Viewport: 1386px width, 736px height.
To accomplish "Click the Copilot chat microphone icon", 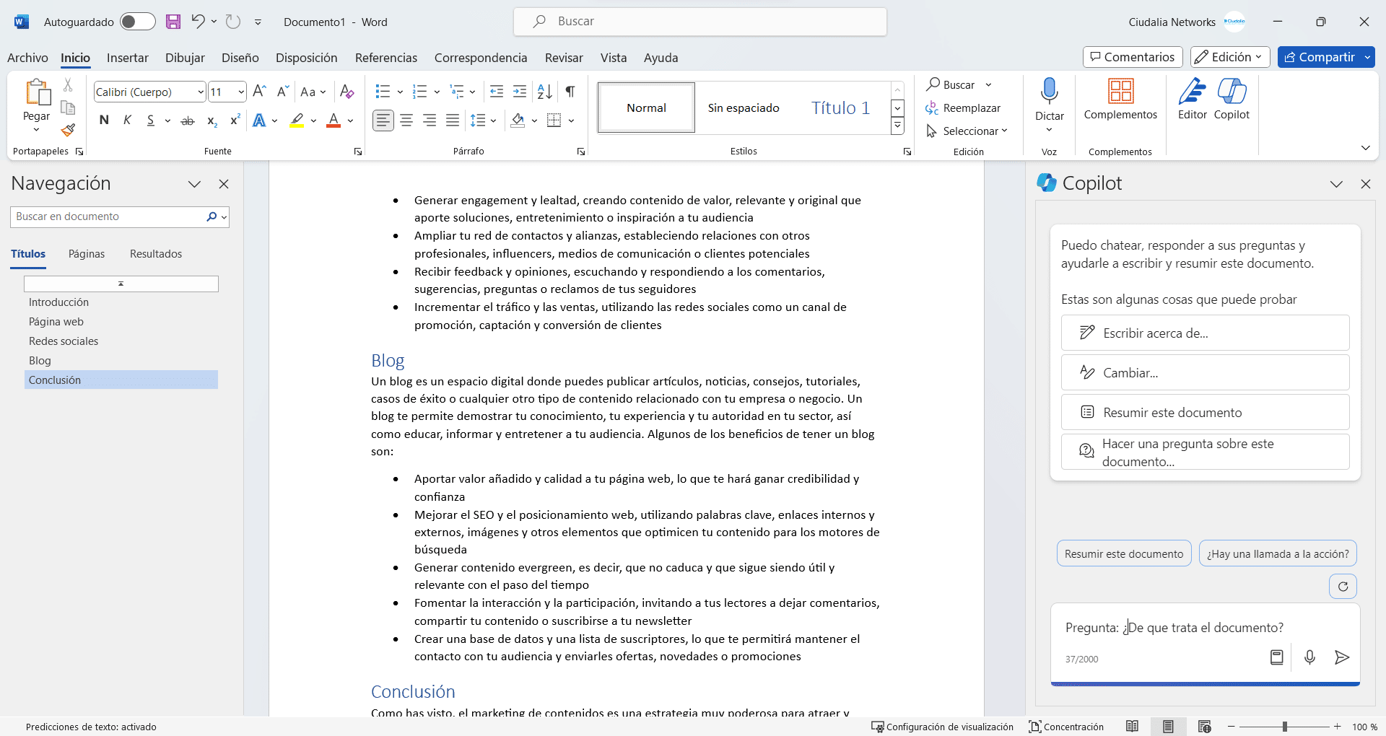I will coord(1309,657).
